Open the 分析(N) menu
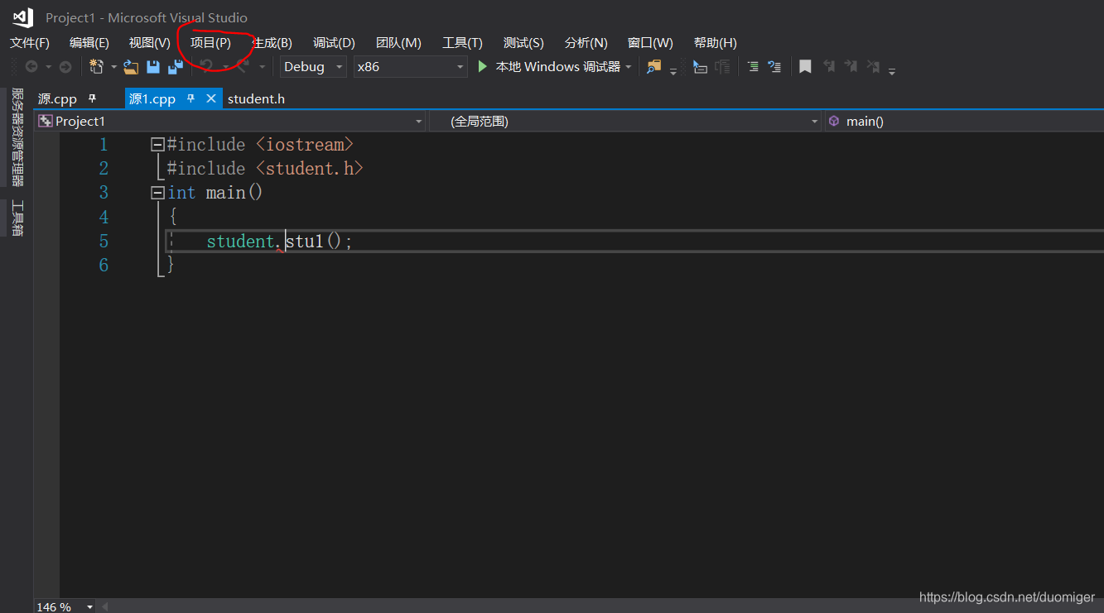1104x613 pixels. pyautogui.click(x=586, y=43)
